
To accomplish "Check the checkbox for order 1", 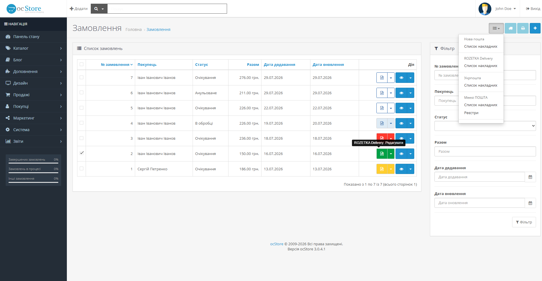I will [82, 168].
